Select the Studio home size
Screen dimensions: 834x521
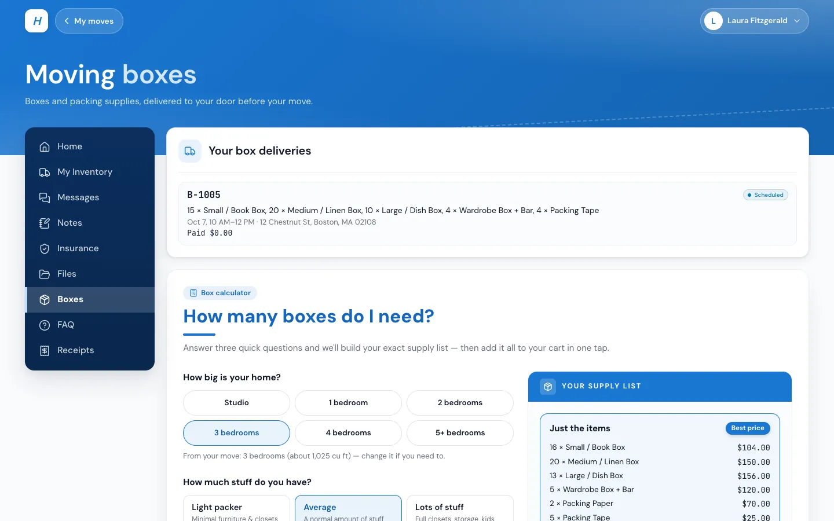point(236,403)
